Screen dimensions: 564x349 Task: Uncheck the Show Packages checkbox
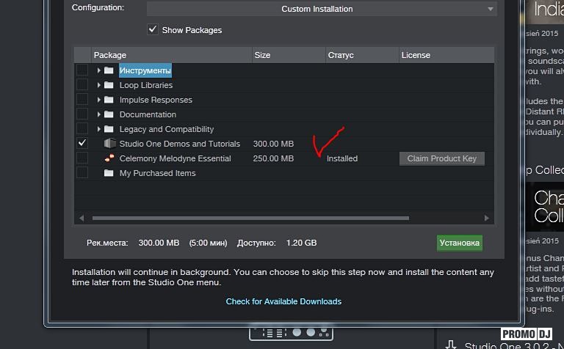click(x=153, y=29)
